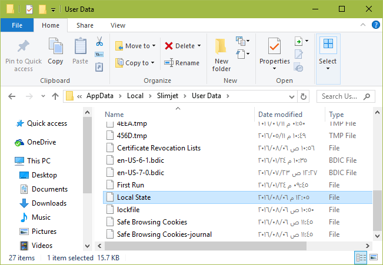This screenshot has width=383, height=265.
Task: Click the Rename button
Action: pos(182,63)
